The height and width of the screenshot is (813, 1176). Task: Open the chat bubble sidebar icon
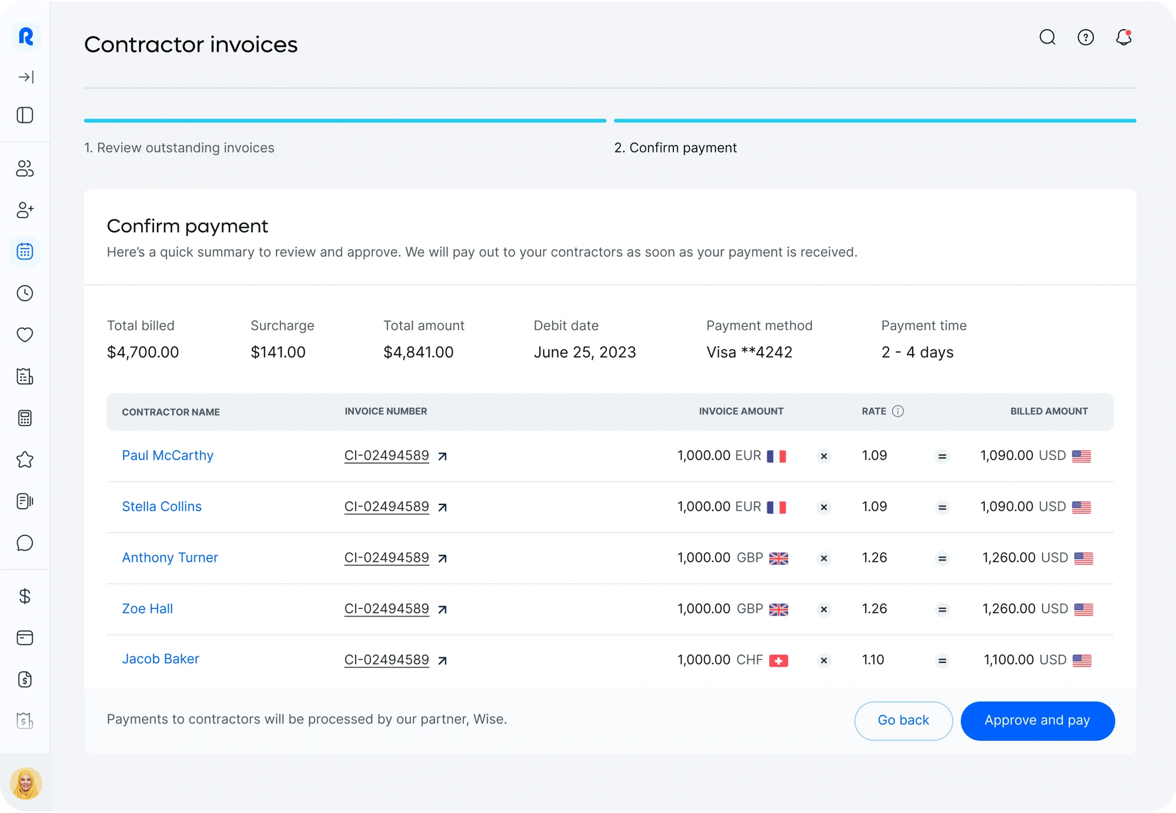click(25, 543)
